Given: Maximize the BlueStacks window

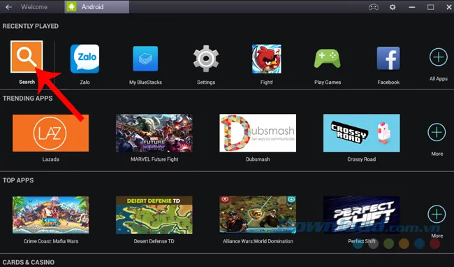Looking at the screenshot, I should pyautogui.click(x=430, y=7).
